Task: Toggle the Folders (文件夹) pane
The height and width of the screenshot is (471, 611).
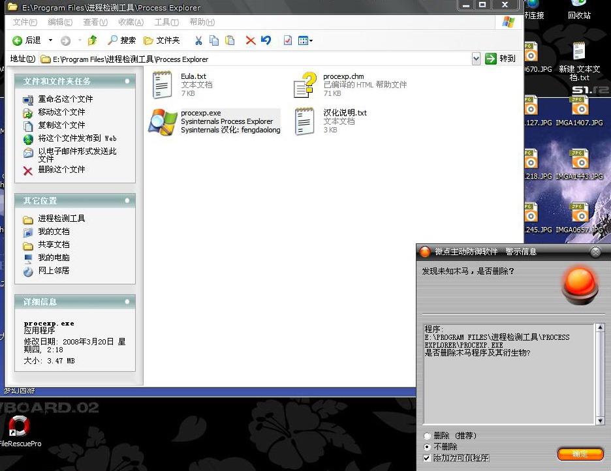Action: click(162, 40)
